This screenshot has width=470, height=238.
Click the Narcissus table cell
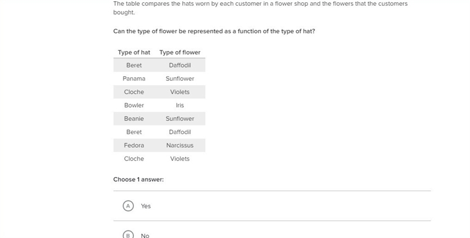coord(180,145)
